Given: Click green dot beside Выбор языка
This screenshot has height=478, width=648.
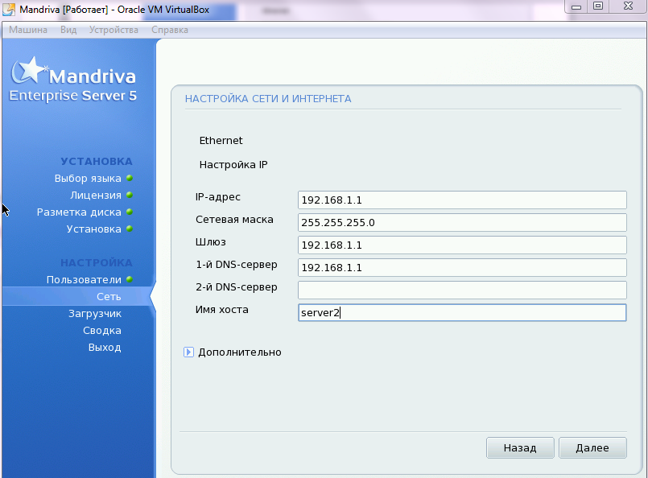Looking at the screenshot, I should click(x=130, y=178).
